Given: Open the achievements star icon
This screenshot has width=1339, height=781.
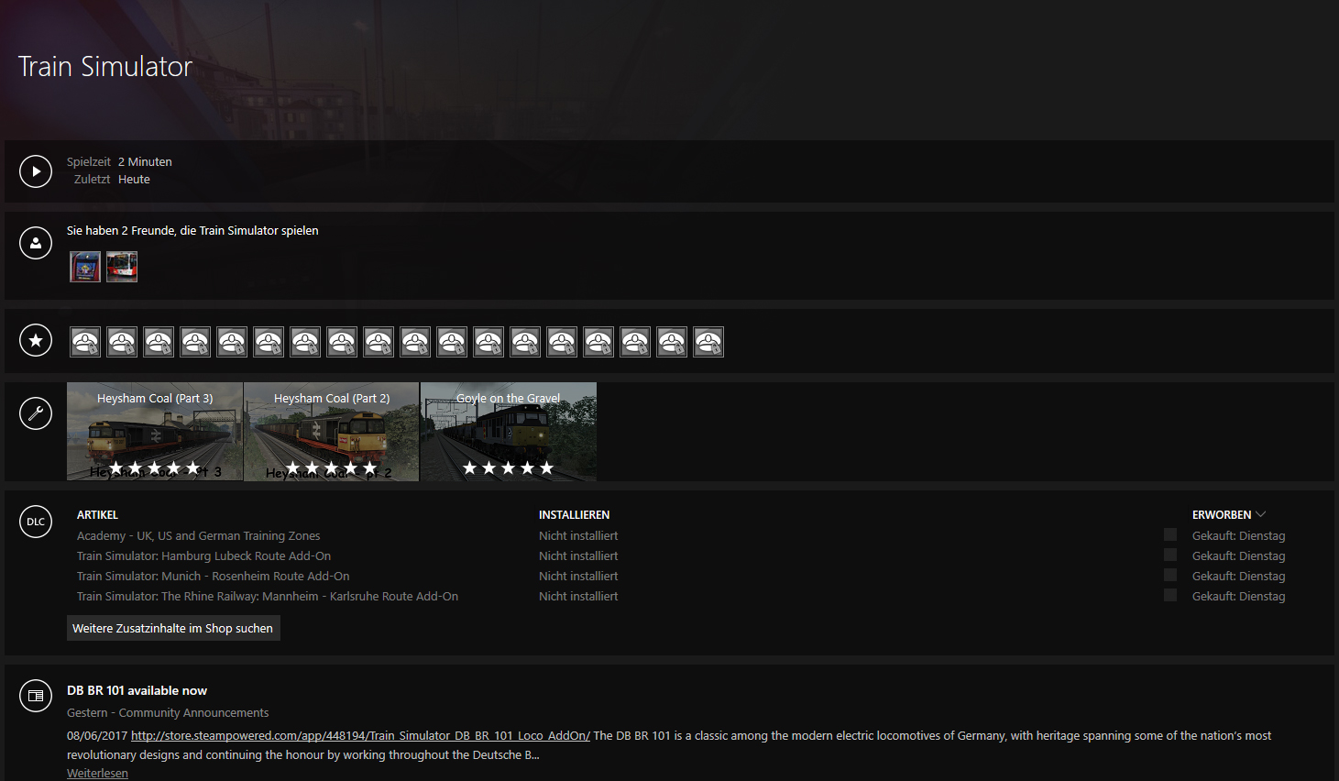Looking at the screenshot, I should click(36, 341).
